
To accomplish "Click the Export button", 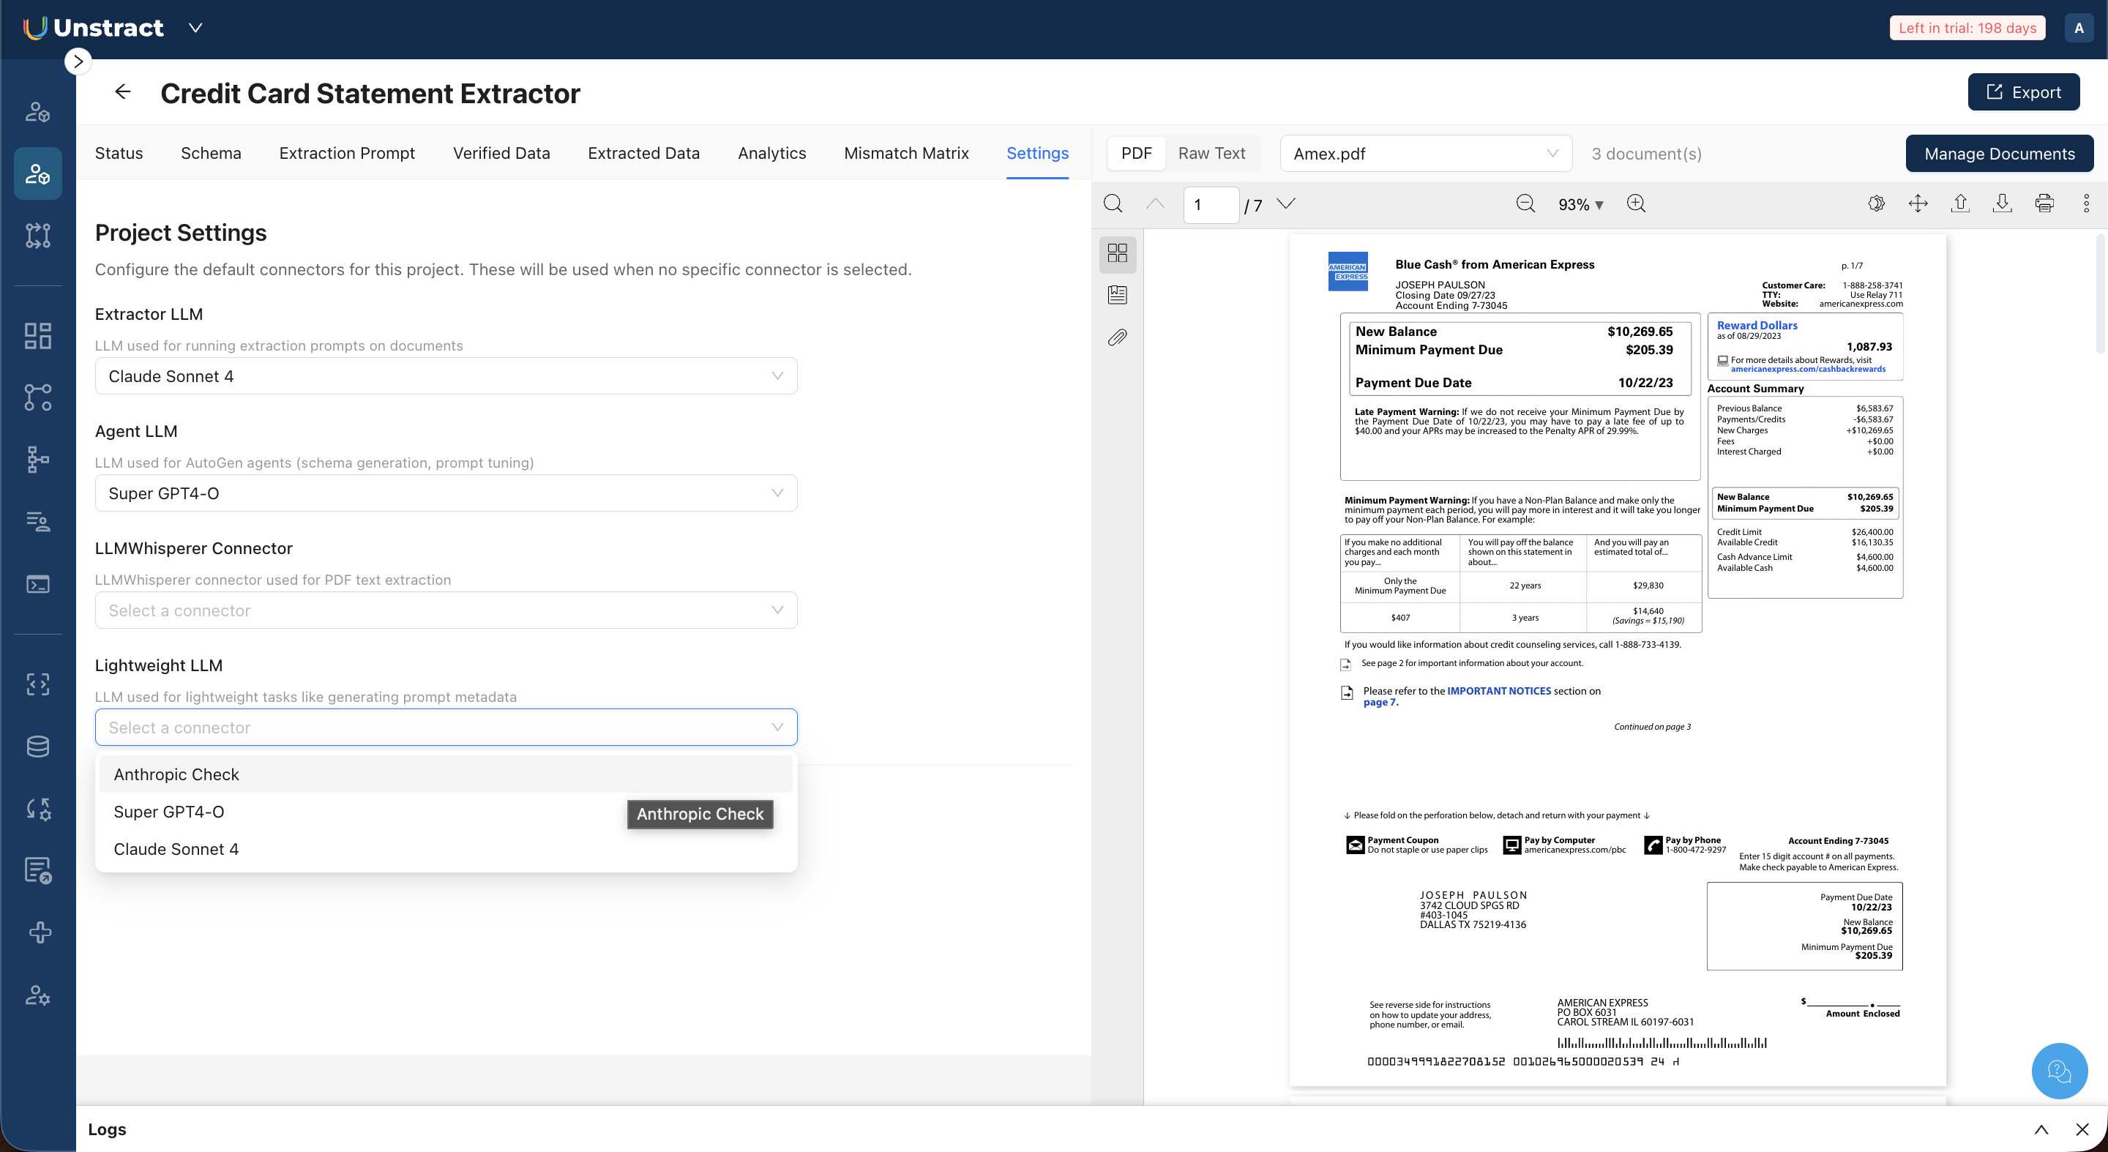I will 2023,92.
